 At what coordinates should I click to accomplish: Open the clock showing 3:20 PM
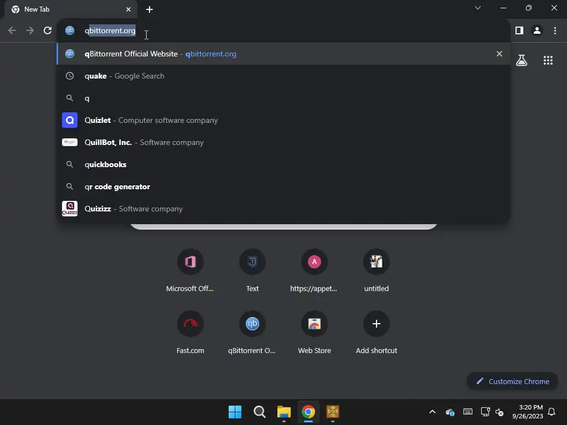(x=528, y=412)
